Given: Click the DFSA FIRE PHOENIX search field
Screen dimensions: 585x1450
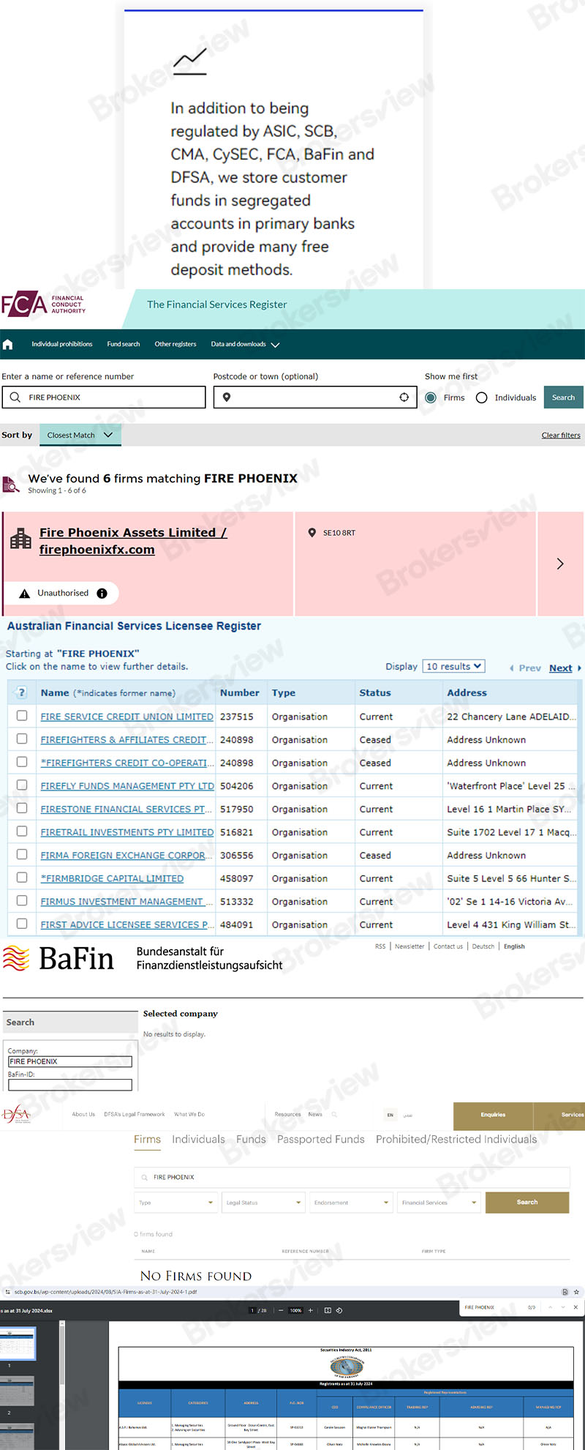Looking at the screenshot, I should click(352, 1177).
